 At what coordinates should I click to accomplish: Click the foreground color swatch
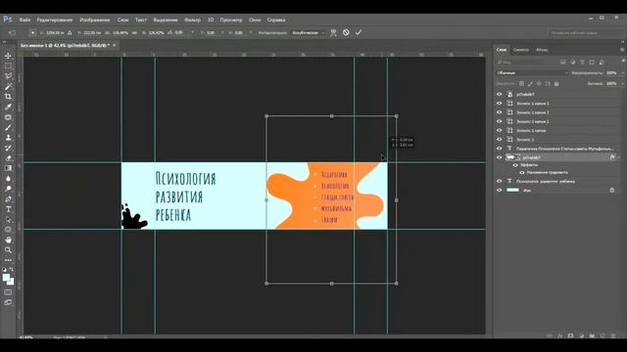coord(6,278)
